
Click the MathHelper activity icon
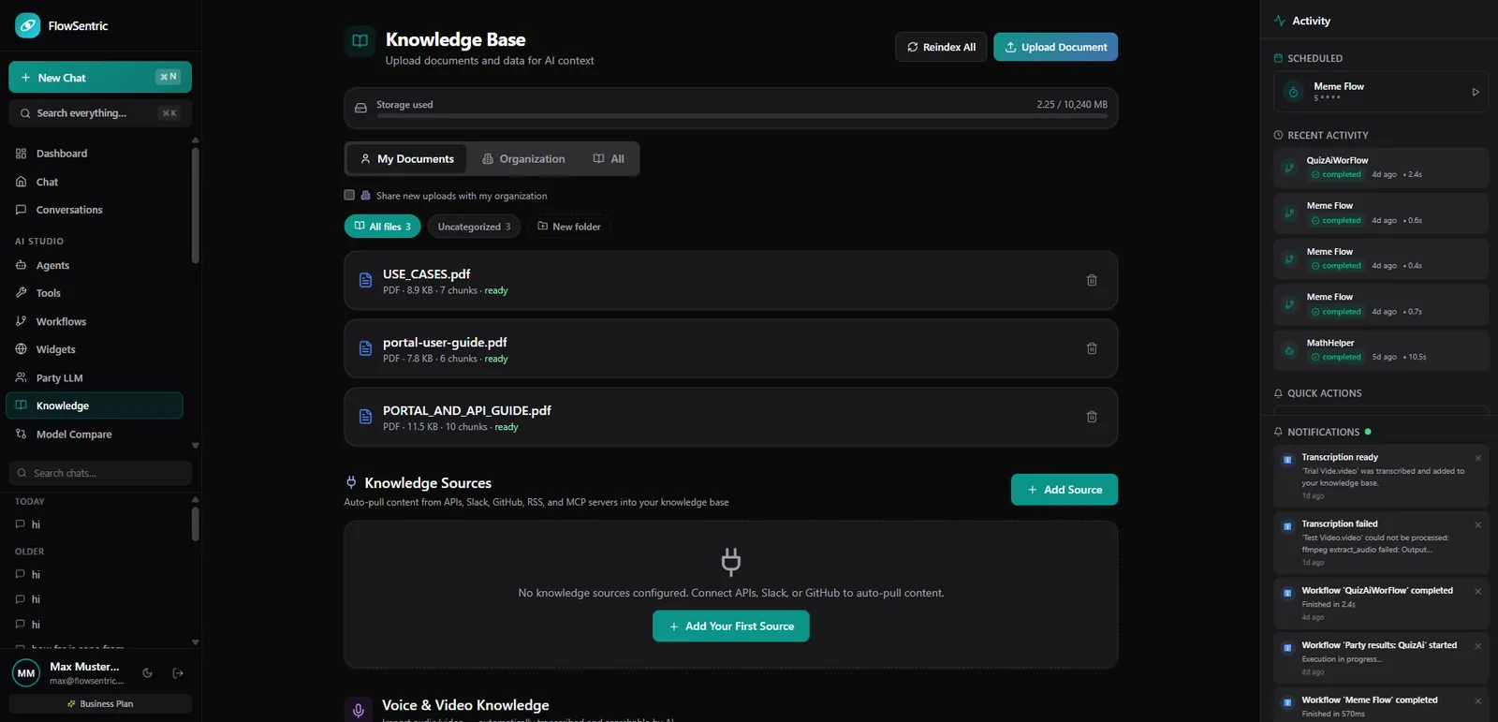[x=1289, y=350]
